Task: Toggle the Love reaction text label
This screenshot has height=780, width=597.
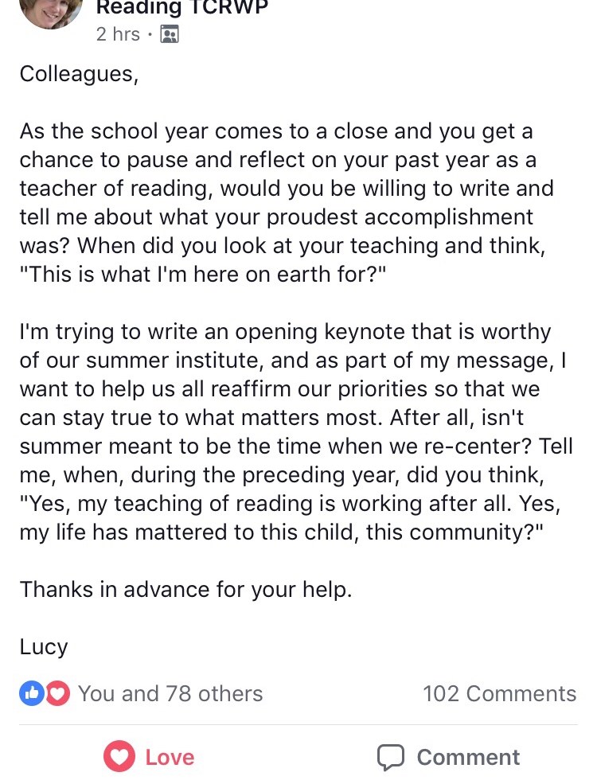Action: [x=170, y=756]
